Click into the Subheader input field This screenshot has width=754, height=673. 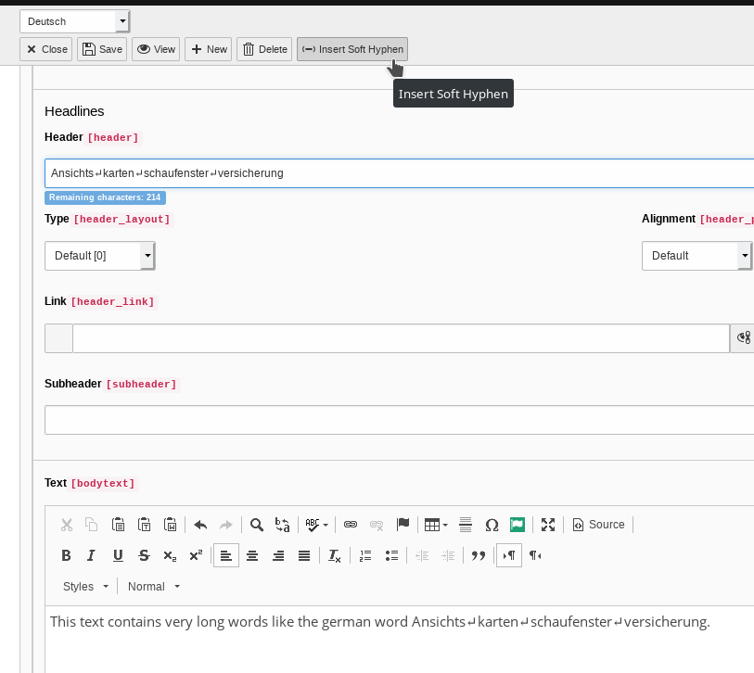coord(399,420)
